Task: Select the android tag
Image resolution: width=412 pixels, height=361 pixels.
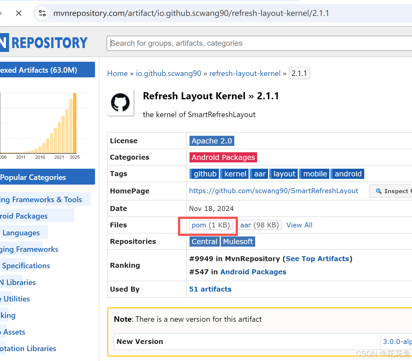Action: (347, 174)
